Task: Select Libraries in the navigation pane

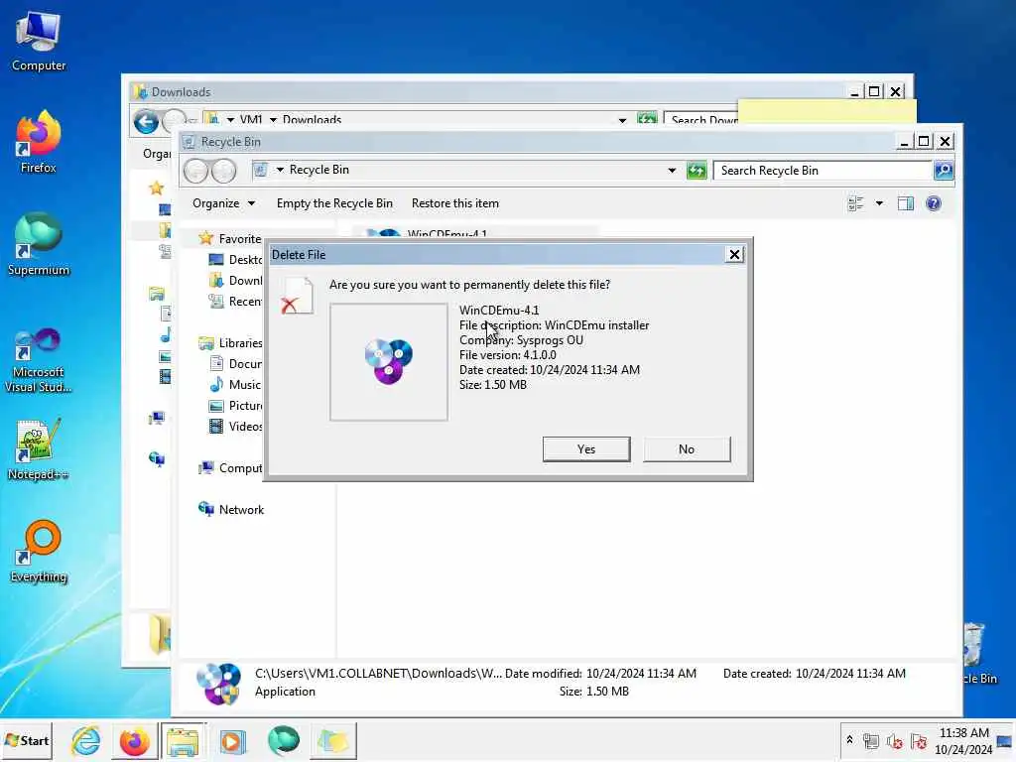Action: click(230, 342)
